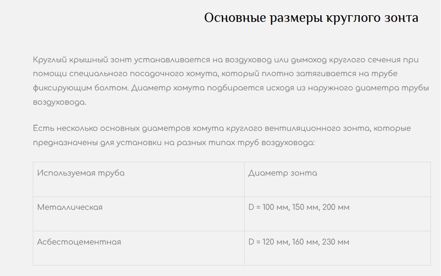This screenshot has height=276, width=441.
Task: Click the word "Есть" starting the second paragraph
Action: 43,129
